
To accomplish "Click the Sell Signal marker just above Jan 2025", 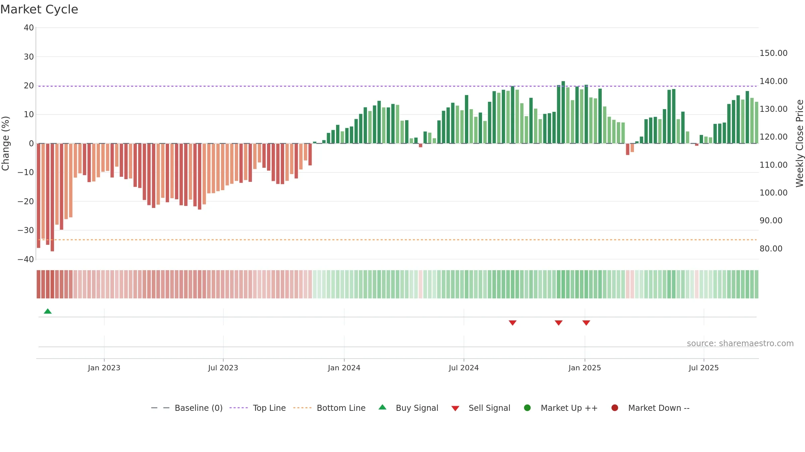I will (586, 323).
